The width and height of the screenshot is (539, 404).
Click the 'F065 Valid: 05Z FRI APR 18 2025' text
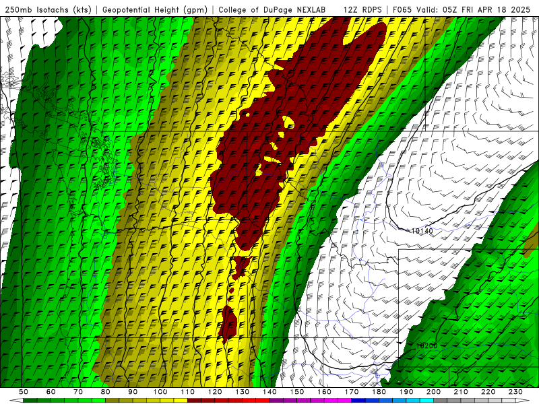coord(462,9)
